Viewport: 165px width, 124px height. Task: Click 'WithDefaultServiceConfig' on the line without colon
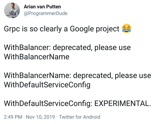click(47, 85)
